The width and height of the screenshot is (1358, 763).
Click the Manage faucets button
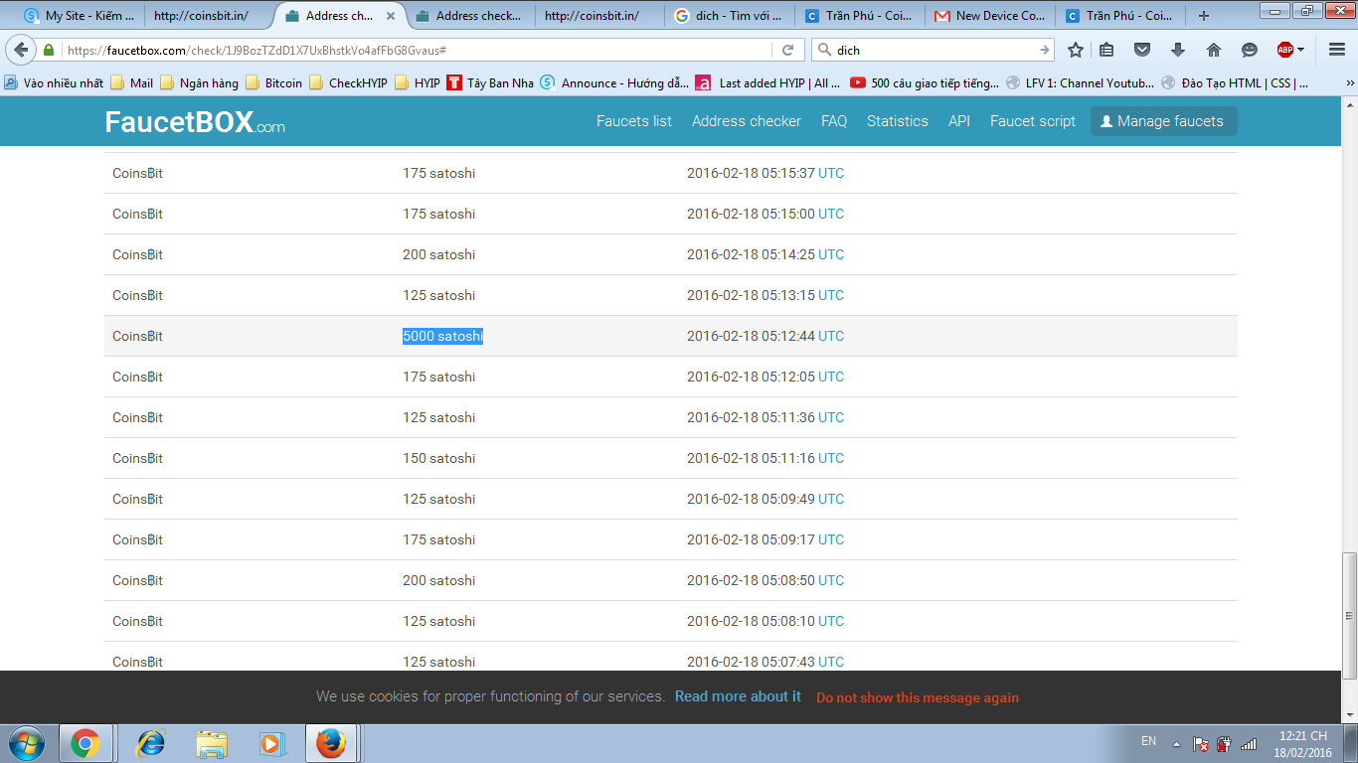[x=1164, y=121]
